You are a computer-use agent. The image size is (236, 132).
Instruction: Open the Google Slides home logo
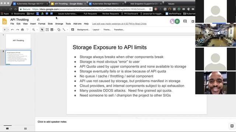click(x=4, y=21)
